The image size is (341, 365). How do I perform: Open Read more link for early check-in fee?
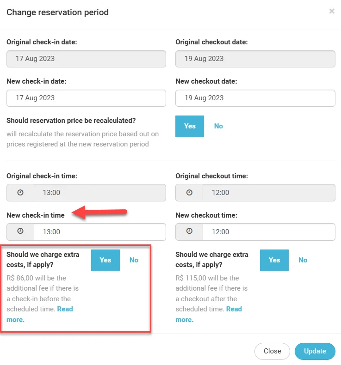point(65,309)
